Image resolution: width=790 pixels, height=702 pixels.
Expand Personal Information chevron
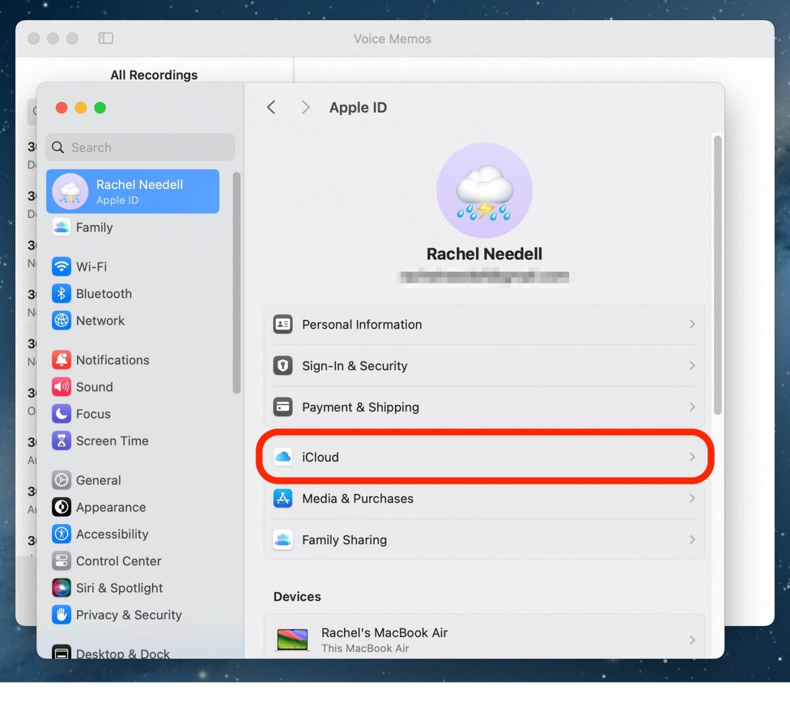(x=692, y=324)
